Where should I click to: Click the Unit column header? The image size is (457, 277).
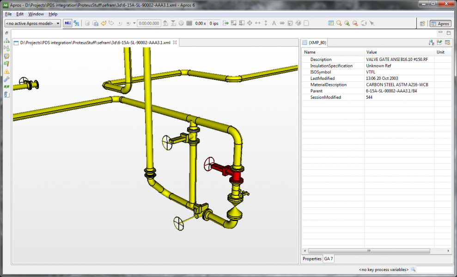(443, 52)
